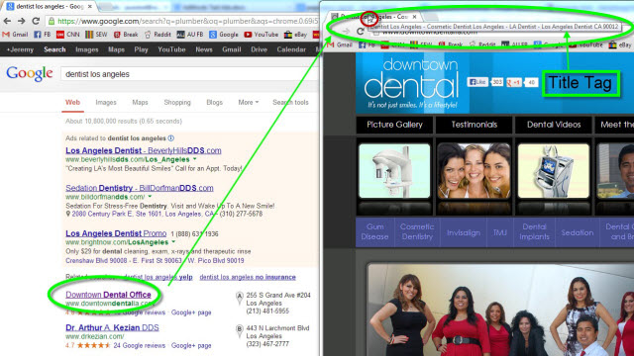Open Play in Google black bar
The height and width of the screenshot is (356, 634).
pyautogui.click(x=141, y=49)
